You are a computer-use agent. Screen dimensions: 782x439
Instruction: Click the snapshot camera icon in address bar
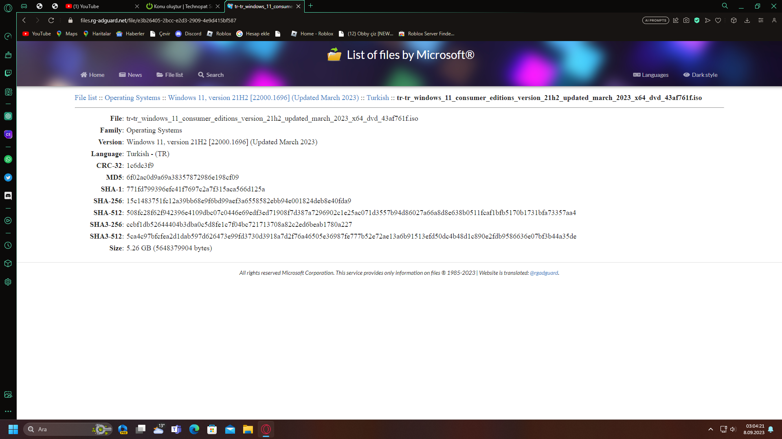(x=686, y=20)
